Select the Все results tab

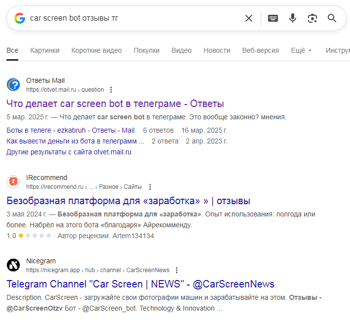coord(12,50)
